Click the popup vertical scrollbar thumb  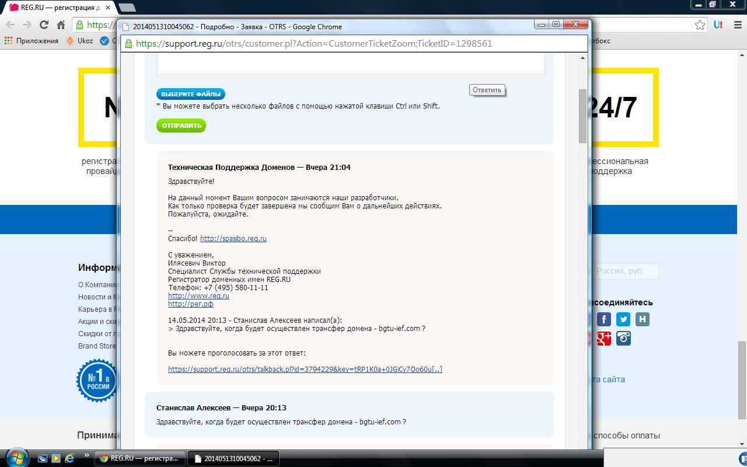tap(583, 116)
